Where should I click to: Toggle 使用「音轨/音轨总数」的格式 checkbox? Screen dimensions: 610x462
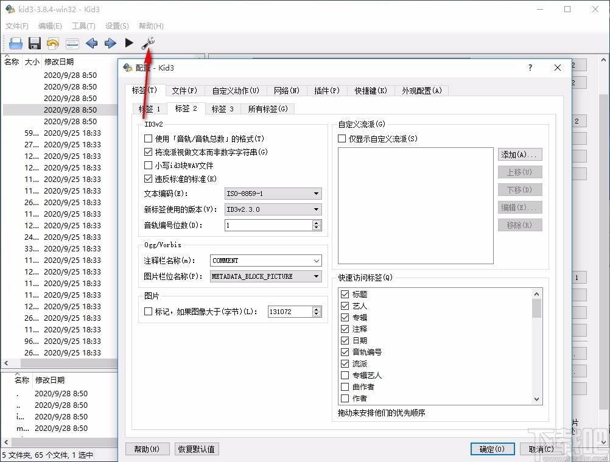pos(148,138)
